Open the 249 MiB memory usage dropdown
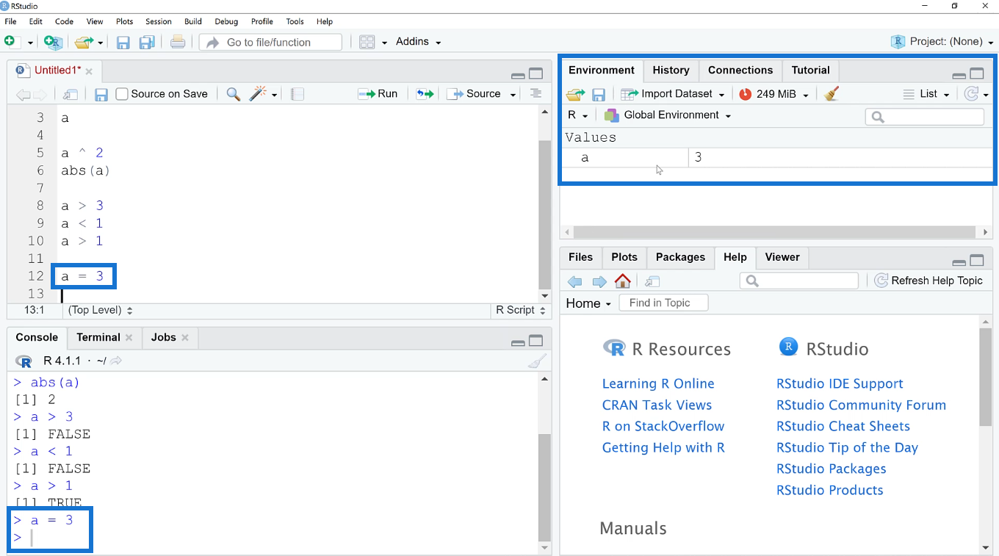999x556 pixels. tap(774, 94)
